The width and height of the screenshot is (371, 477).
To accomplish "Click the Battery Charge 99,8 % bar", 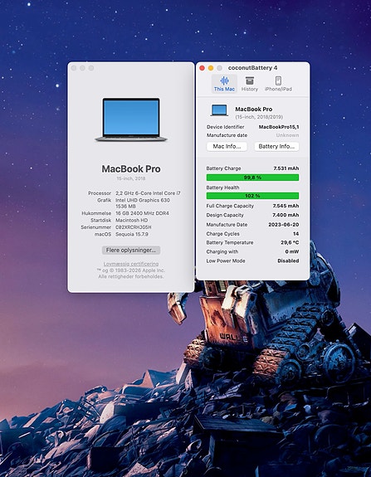I will tap(252, 178).
